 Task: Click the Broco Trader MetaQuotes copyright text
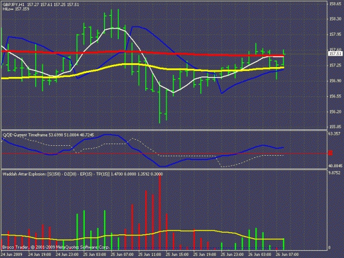tap(56, 247)
